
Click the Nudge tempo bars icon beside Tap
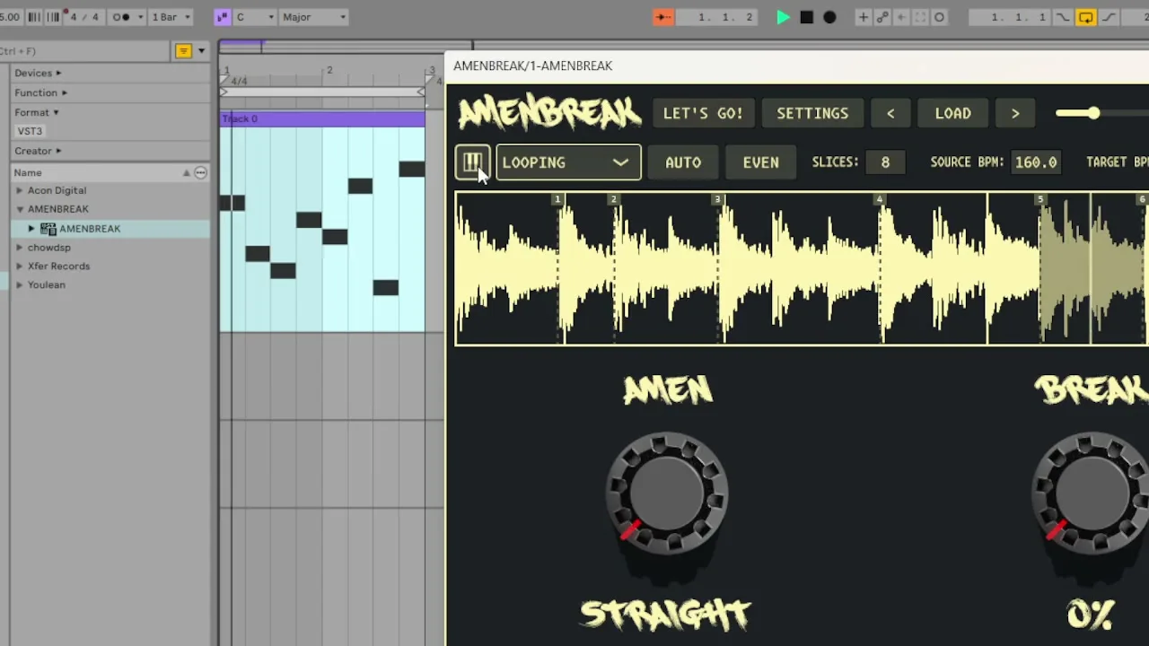[x=53, y=17]
